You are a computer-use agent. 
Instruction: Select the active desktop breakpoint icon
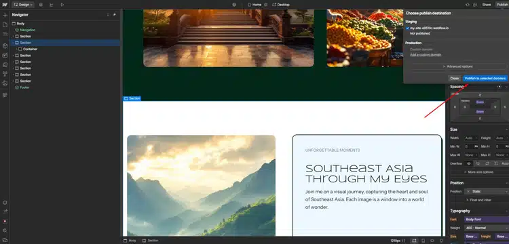[x=414, y=241]
